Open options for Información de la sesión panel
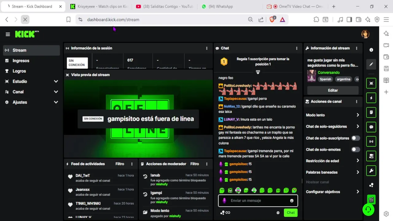This screenshot has height=221, width=393. coord(207,48)
